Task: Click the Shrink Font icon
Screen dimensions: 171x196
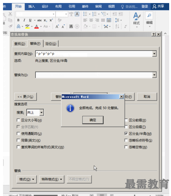Action: [x=63, y=26]
